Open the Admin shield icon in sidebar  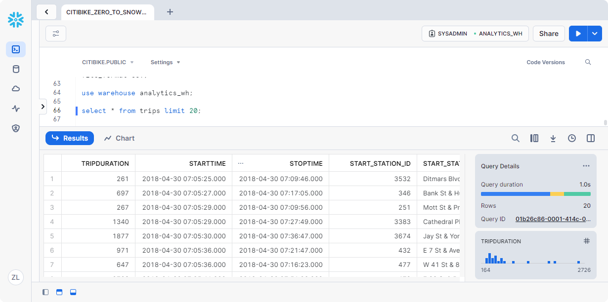coord(16,128)
